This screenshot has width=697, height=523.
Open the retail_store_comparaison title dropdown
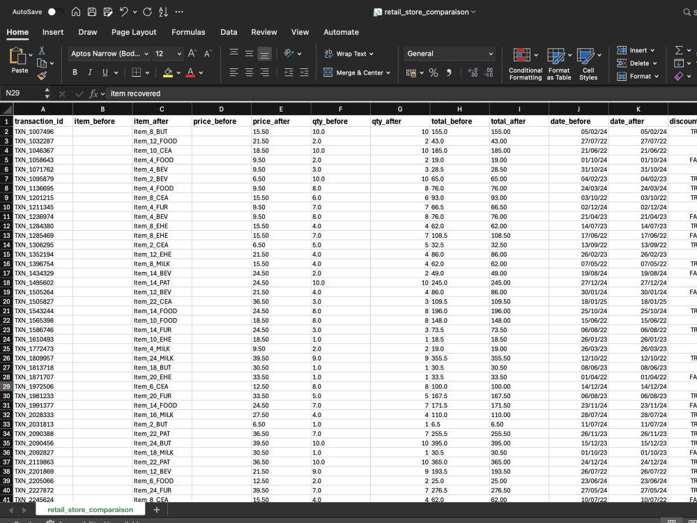(473, 12)
